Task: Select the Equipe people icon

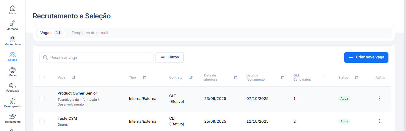Action: [x=12, y=55]
